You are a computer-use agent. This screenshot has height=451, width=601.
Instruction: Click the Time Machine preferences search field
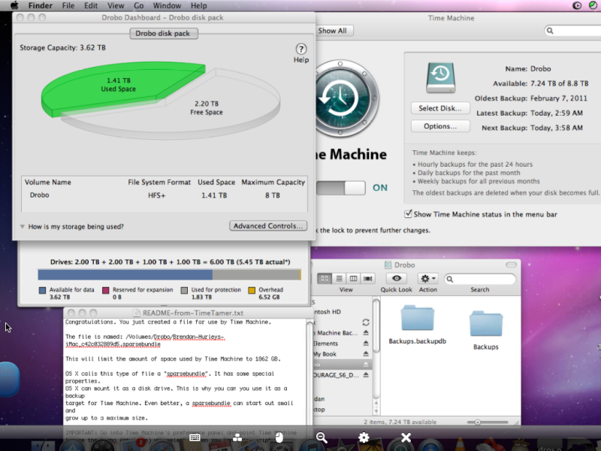pos(572,31)
